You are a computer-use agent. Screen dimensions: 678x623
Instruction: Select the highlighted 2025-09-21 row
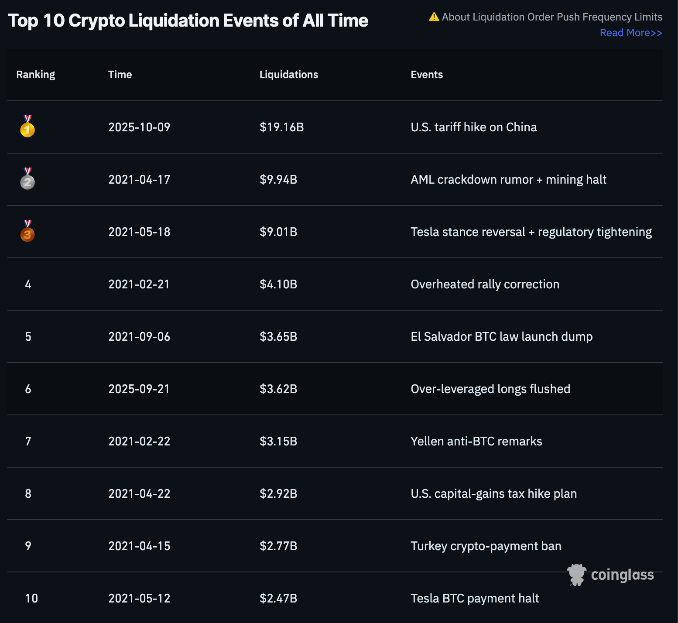335,389
